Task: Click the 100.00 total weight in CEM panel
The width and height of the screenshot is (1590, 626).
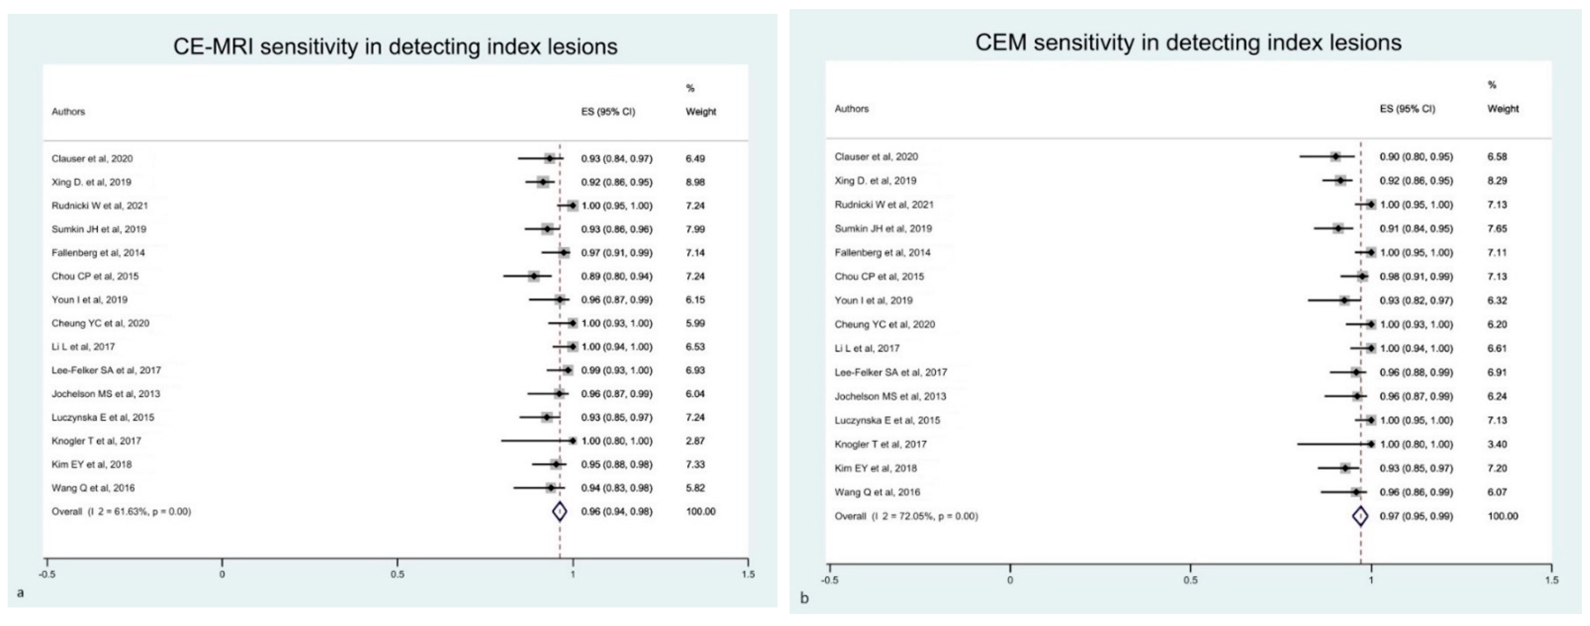Action: click(x=1502, y=516)
